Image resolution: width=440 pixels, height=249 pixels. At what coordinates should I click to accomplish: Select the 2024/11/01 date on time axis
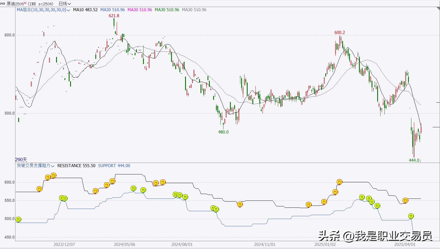265,245
